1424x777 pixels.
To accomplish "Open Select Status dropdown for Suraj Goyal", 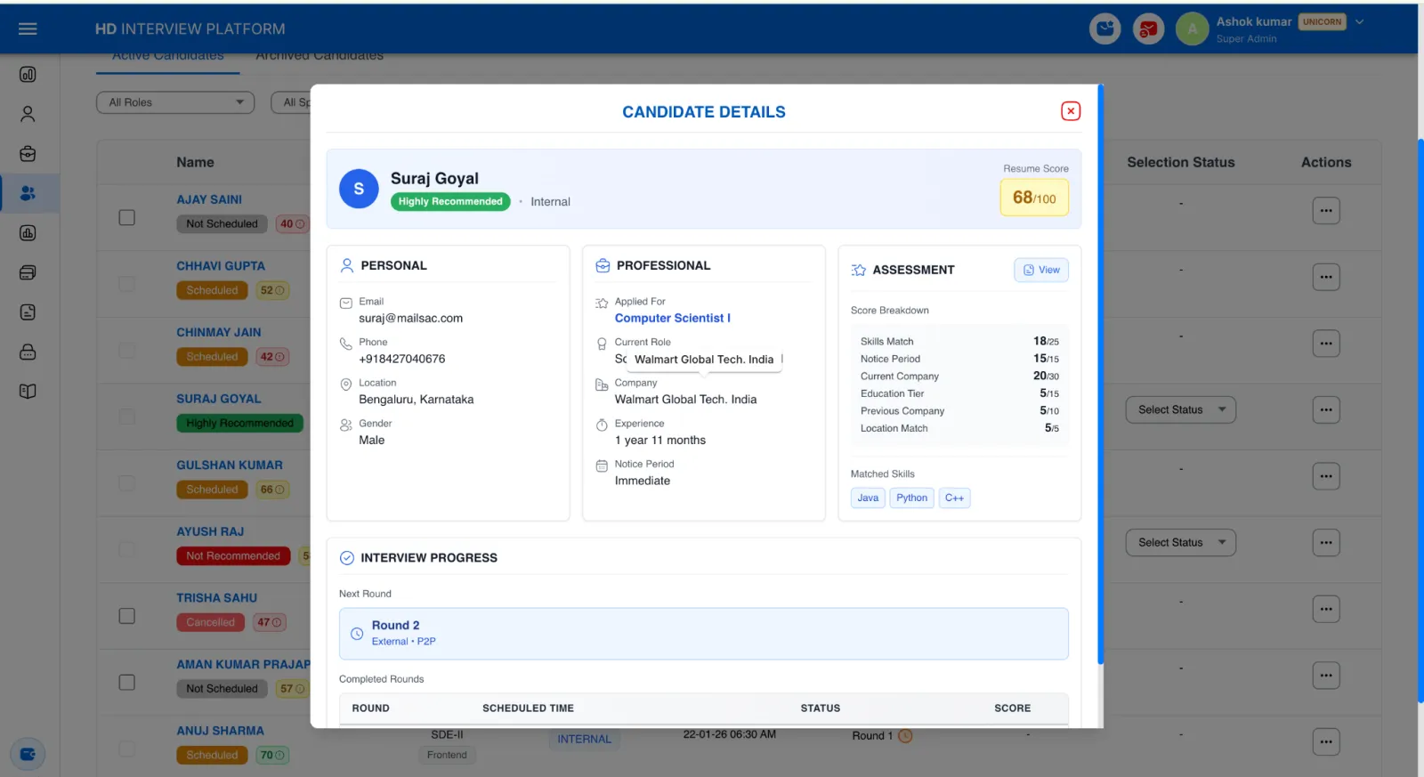I will click(1180, 410).
